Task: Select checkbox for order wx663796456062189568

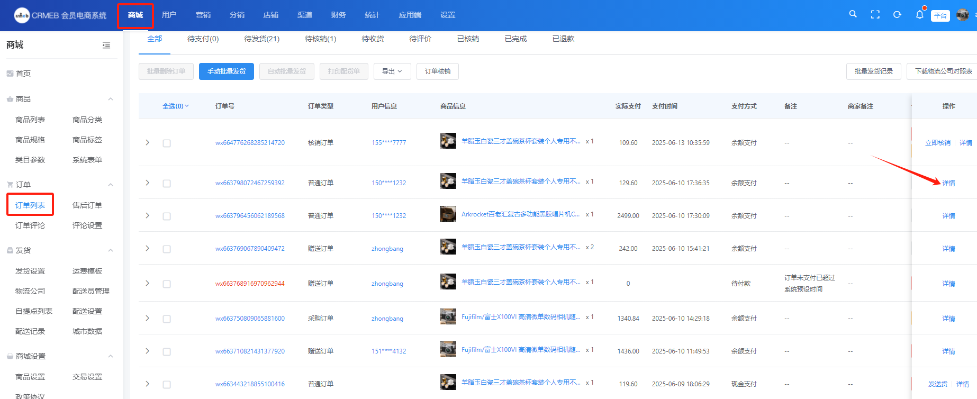Action: (x=167, y=216)
